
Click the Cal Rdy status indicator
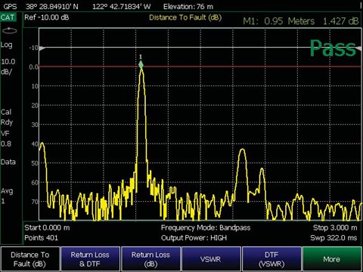(x=7, y=117)
